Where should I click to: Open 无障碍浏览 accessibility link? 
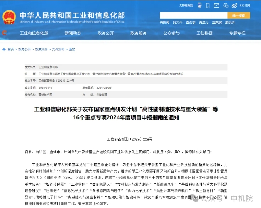coord(186,5)
